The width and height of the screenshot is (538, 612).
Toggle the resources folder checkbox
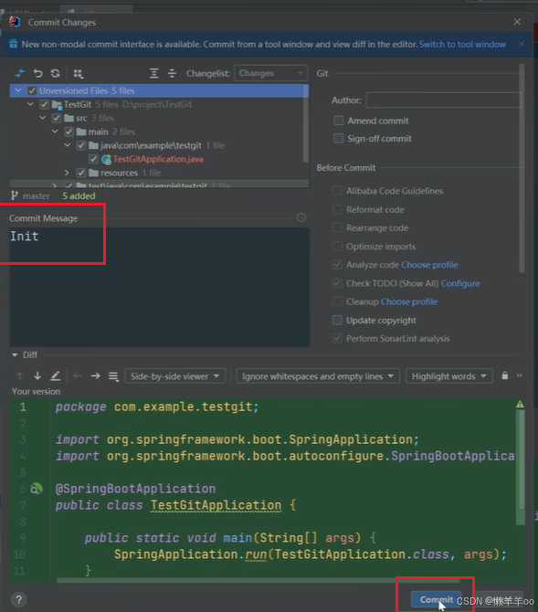coord(81,173)
